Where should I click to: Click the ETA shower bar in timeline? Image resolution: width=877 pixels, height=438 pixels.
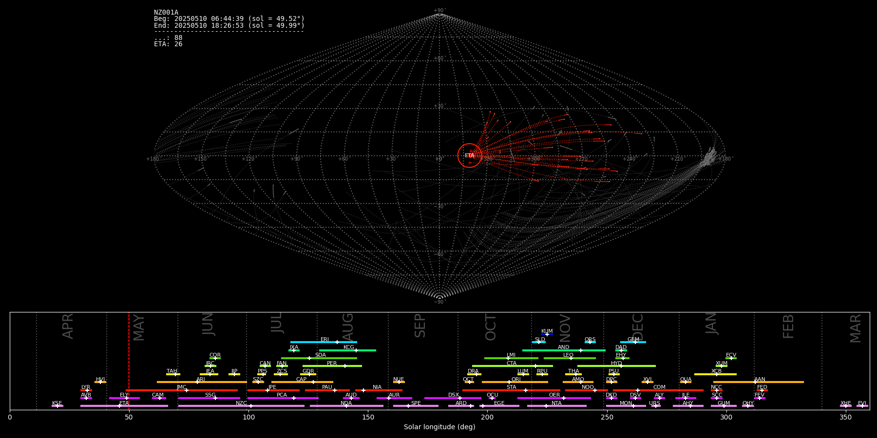click(x=124, y=406)
